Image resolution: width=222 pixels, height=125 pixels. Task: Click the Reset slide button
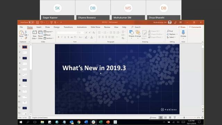pos(47,35)
